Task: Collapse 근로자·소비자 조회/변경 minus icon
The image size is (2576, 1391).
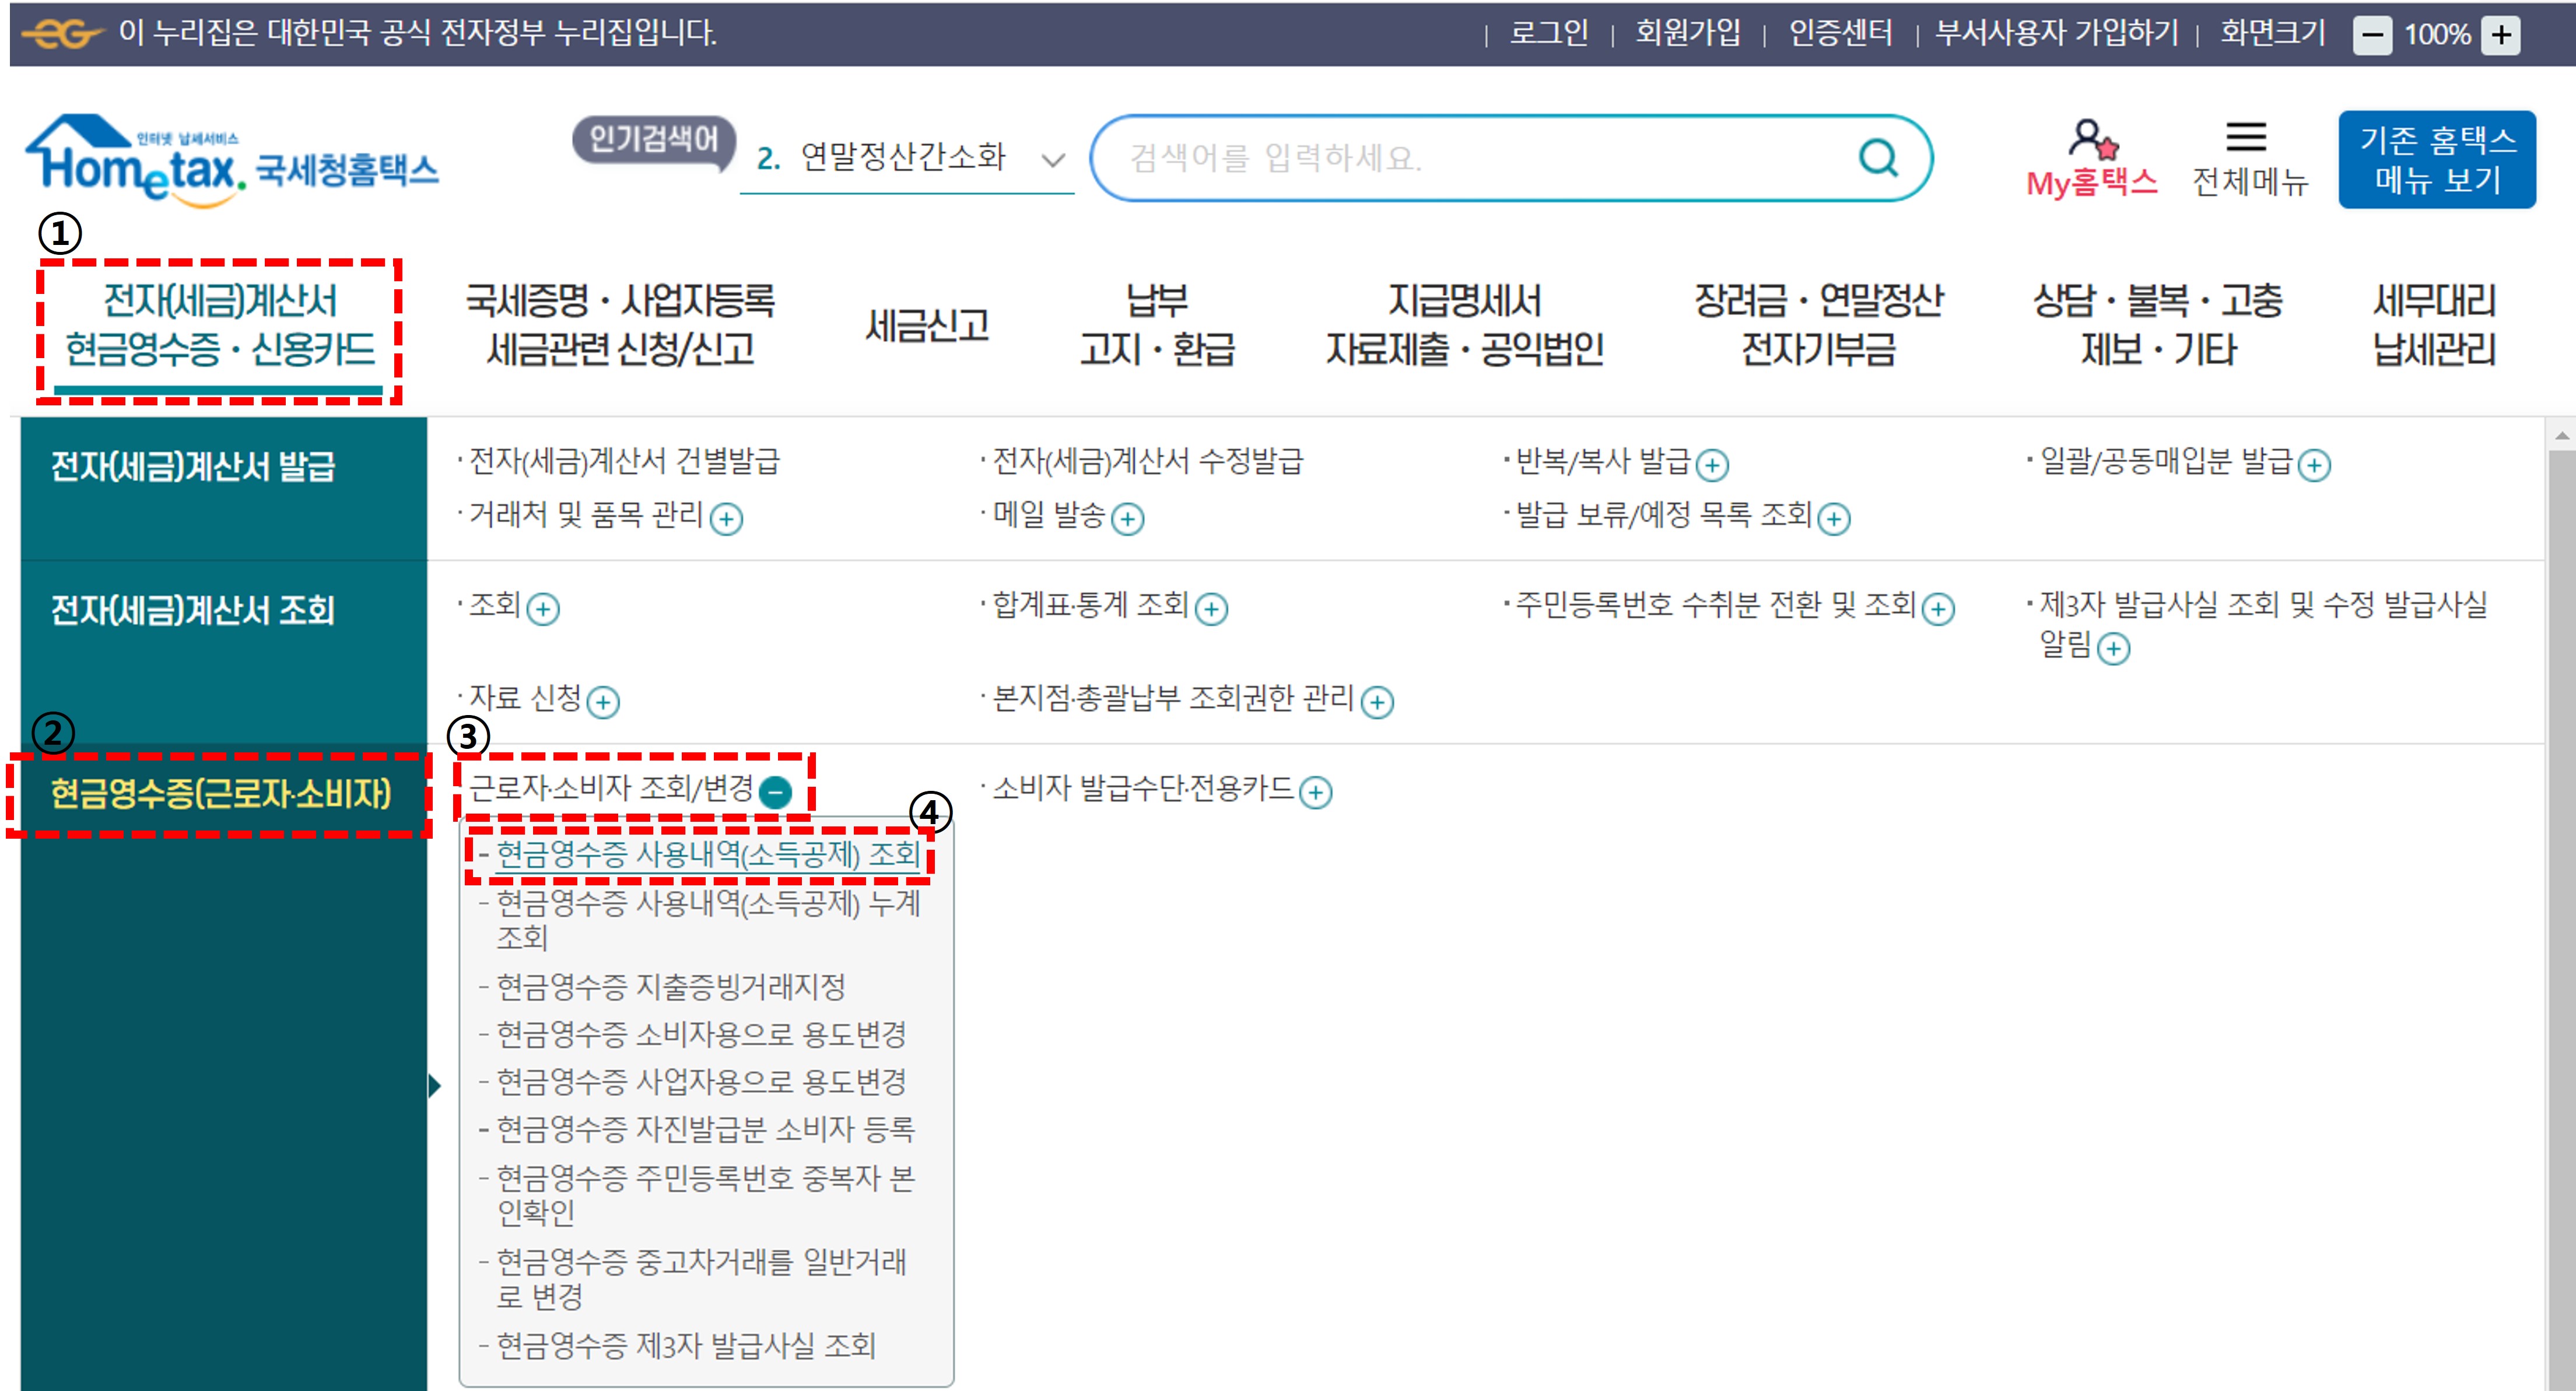Action: (x=775, y=793)
